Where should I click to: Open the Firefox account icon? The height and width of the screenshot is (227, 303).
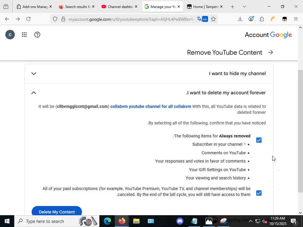251,19
